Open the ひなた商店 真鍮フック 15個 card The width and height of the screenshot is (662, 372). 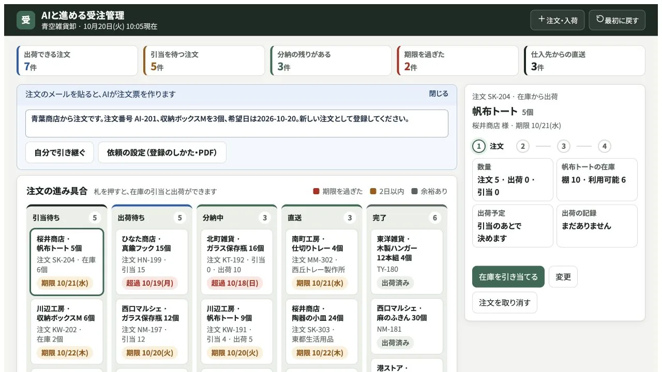[152, 262]
